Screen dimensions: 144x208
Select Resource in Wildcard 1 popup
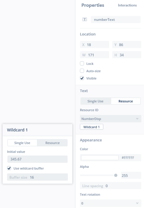point(53,143)
